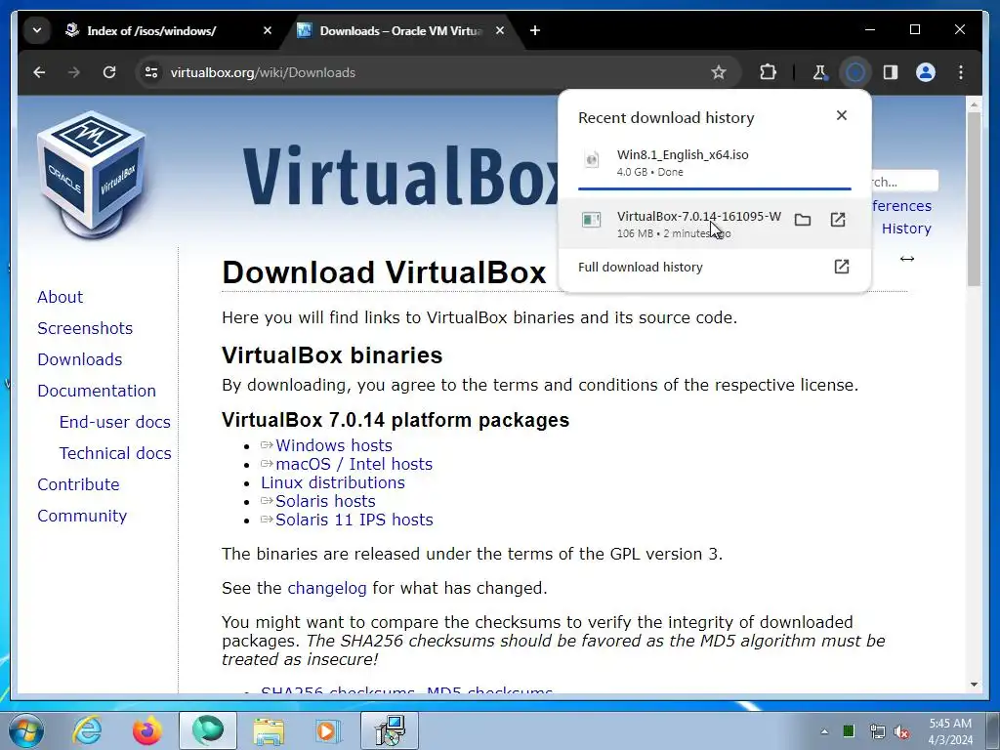Open Technical docs link
The width and height of the screenshot is (1000, 750).
click(x=115, y=453)
